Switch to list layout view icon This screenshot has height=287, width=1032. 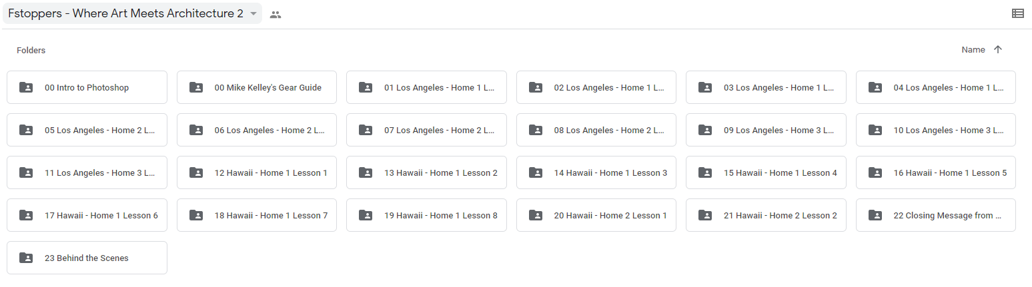1017,13
